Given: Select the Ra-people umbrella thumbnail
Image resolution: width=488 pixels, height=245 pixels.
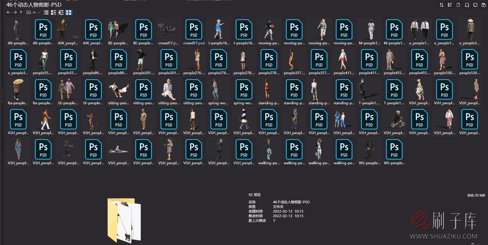Looking at the screenshot, I should tap(18, 89).
